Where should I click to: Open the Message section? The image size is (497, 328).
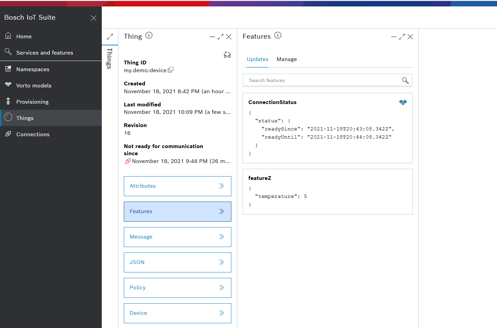[177, 237]
